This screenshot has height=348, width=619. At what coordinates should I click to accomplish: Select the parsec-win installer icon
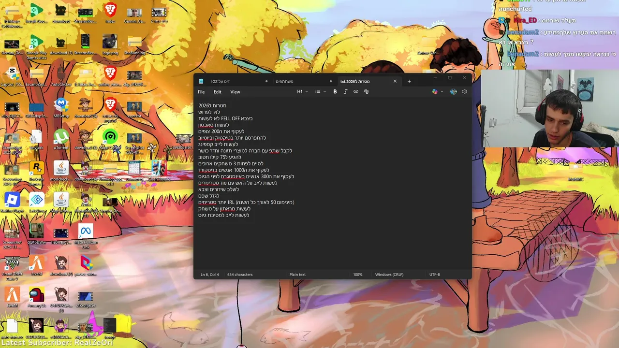pyautogui.click(x=86, y=266)
